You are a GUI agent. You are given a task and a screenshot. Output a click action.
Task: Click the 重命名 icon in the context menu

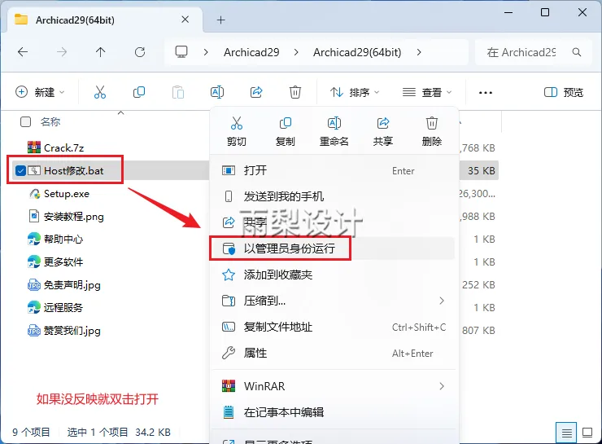[x=334, y=123]
